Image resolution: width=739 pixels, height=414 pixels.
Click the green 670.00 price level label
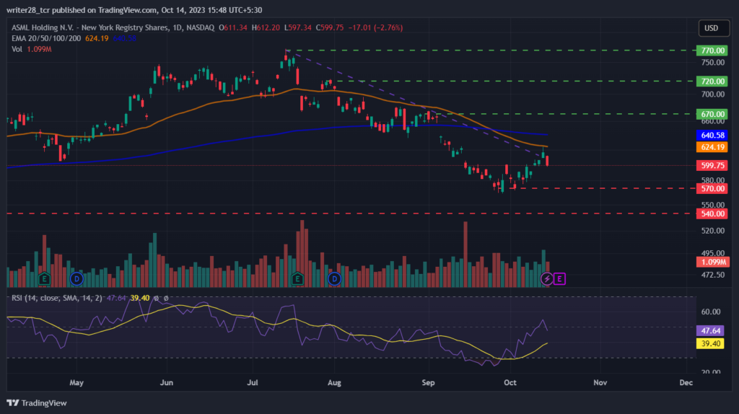(712, 114)
